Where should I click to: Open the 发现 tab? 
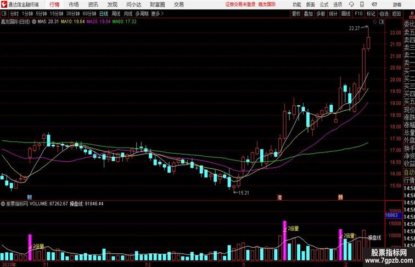coord(112,4)
